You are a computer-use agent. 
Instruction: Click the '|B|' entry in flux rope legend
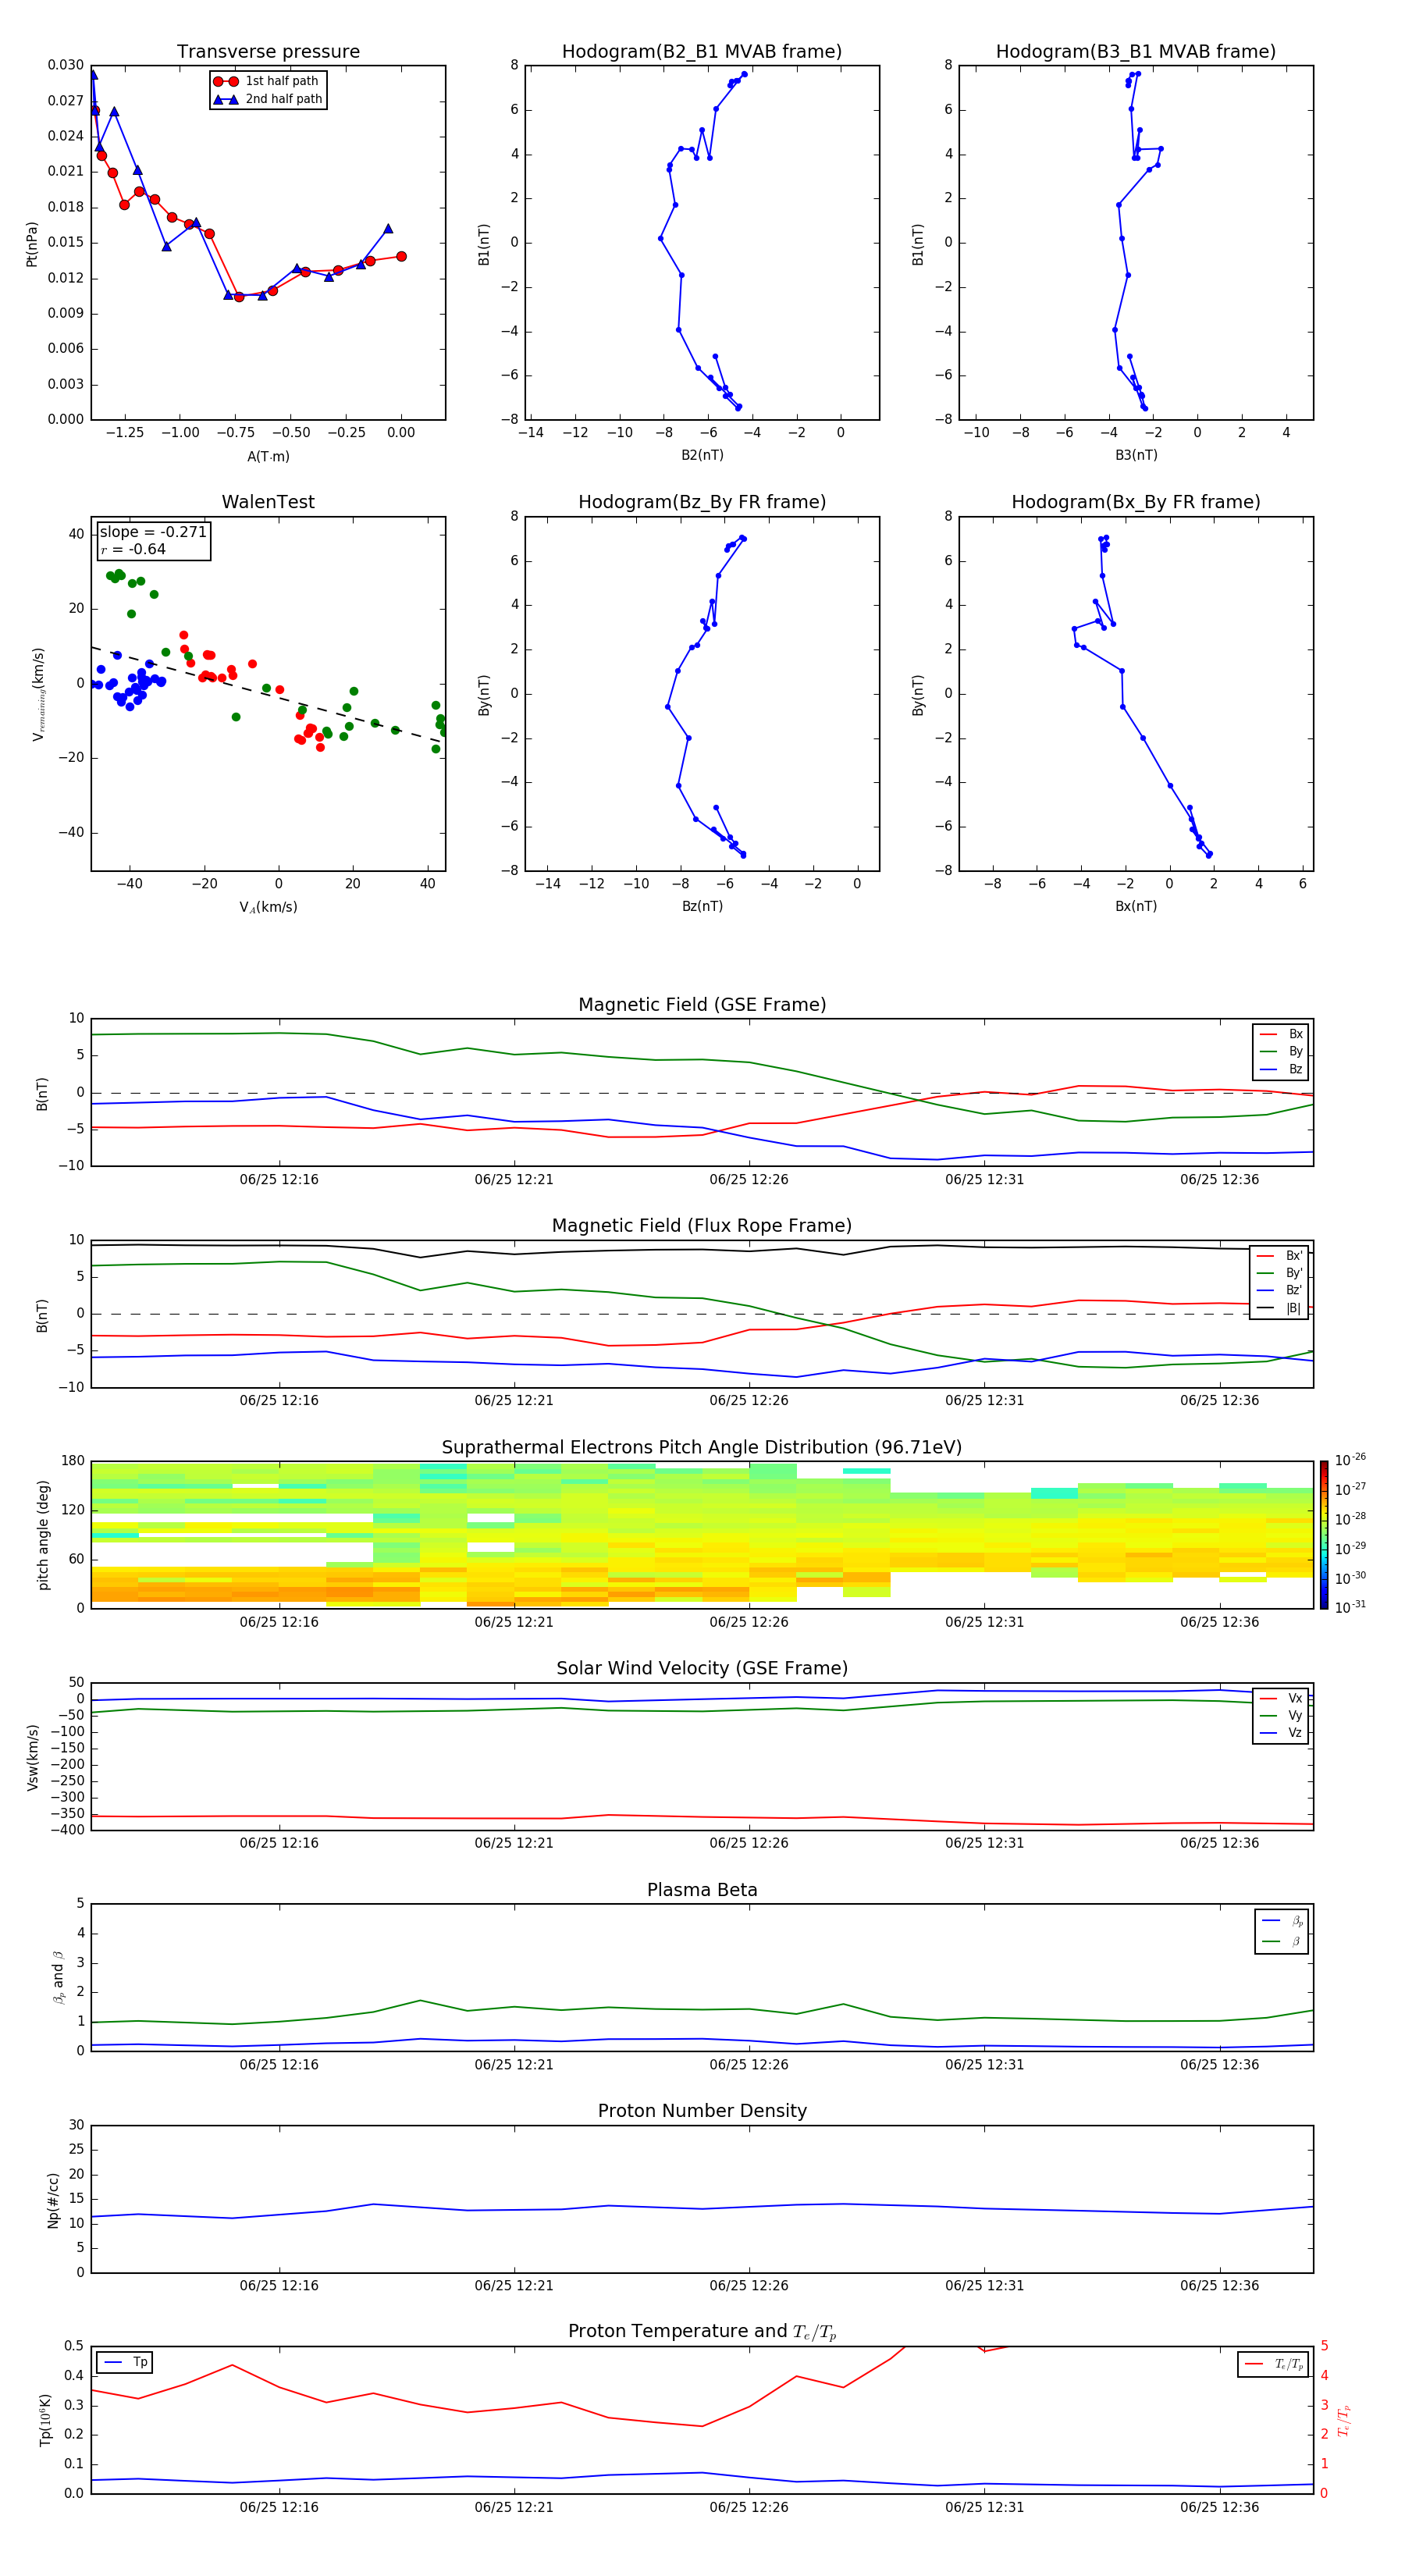pyautogui.click(x=1280, y=1308)
